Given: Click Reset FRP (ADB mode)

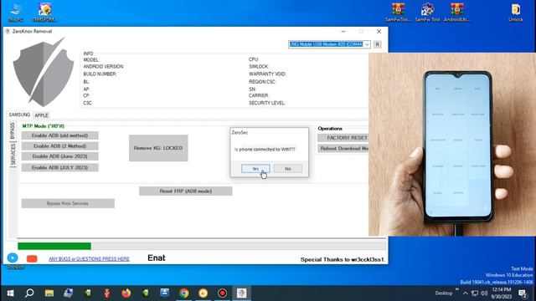Looking at the screenshot, I should click(x=186, y=191).
